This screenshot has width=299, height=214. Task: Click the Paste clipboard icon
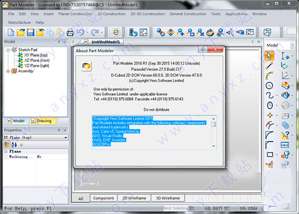point(60,32)
